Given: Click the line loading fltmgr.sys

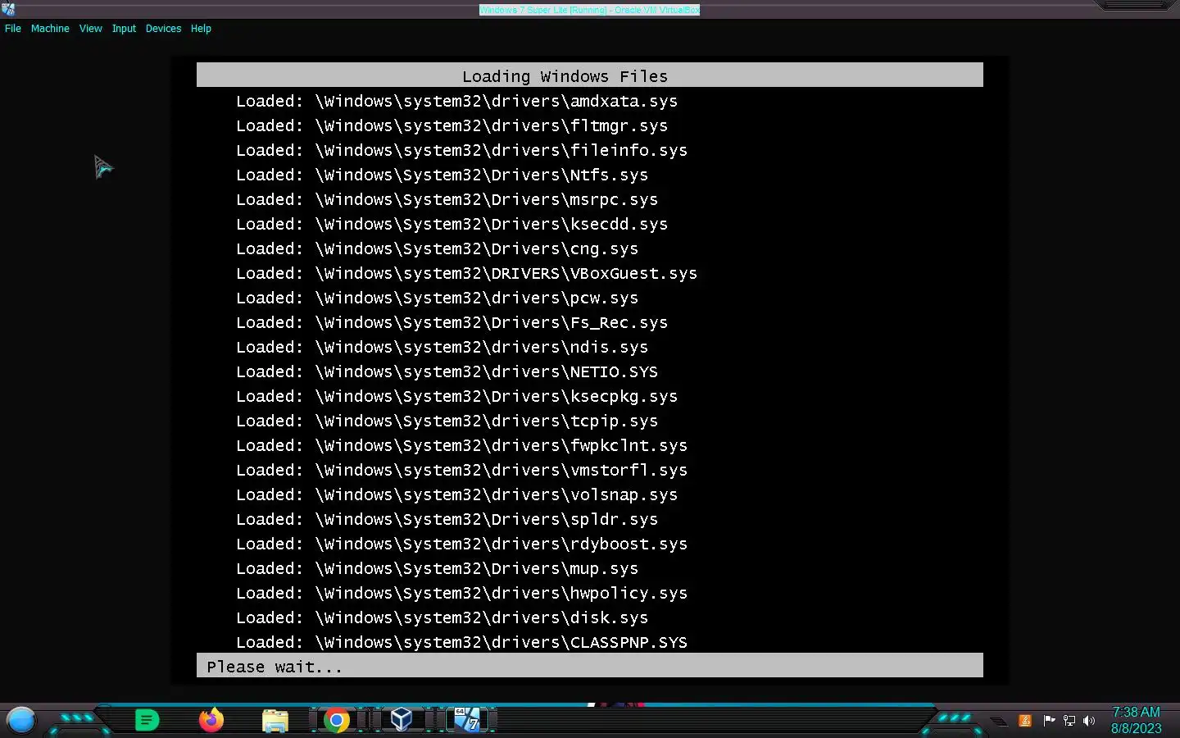Looking at the screenshot, I should [452, 125].
